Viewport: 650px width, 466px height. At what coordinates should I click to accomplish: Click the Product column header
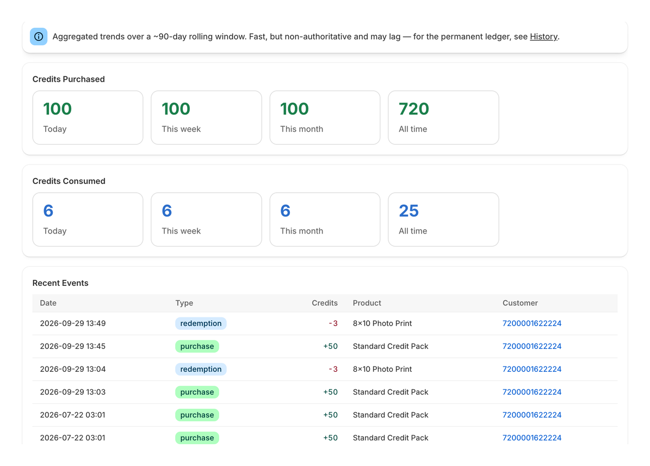tap(367, 303)
